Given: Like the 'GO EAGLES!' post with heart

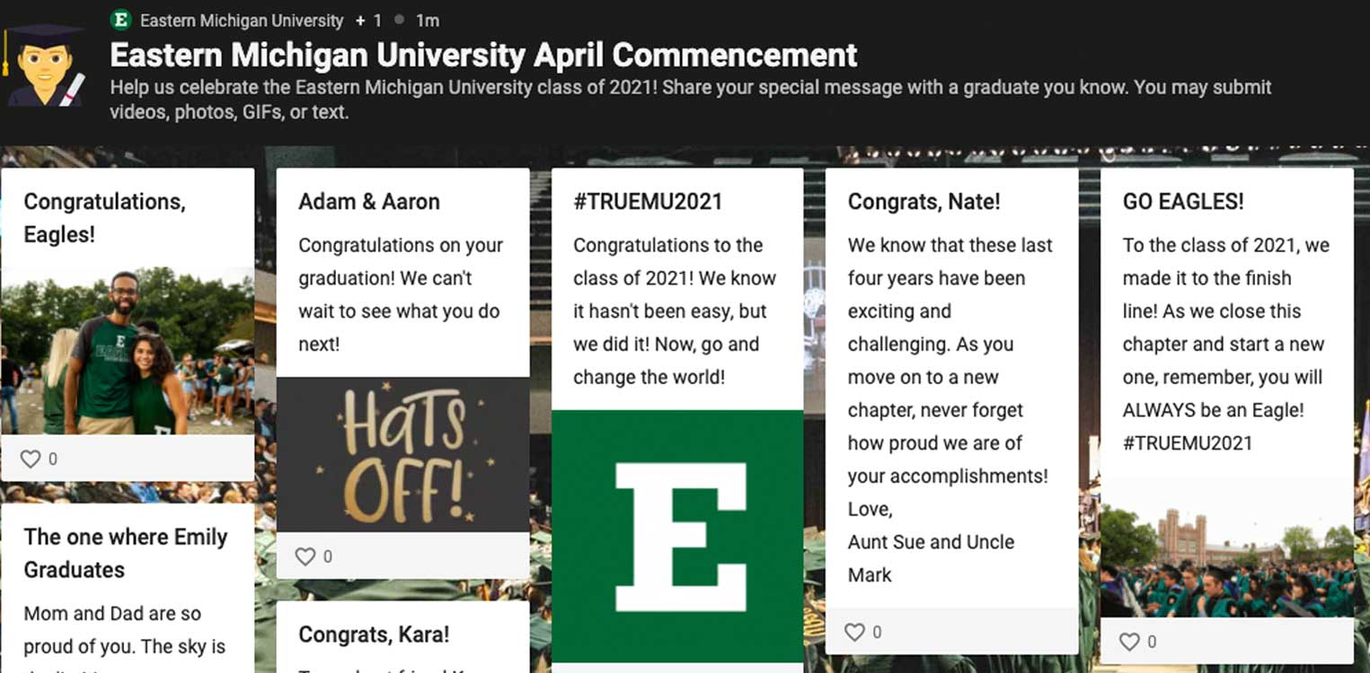Looking at the screenshot, I should click(x=1129, y=642).
